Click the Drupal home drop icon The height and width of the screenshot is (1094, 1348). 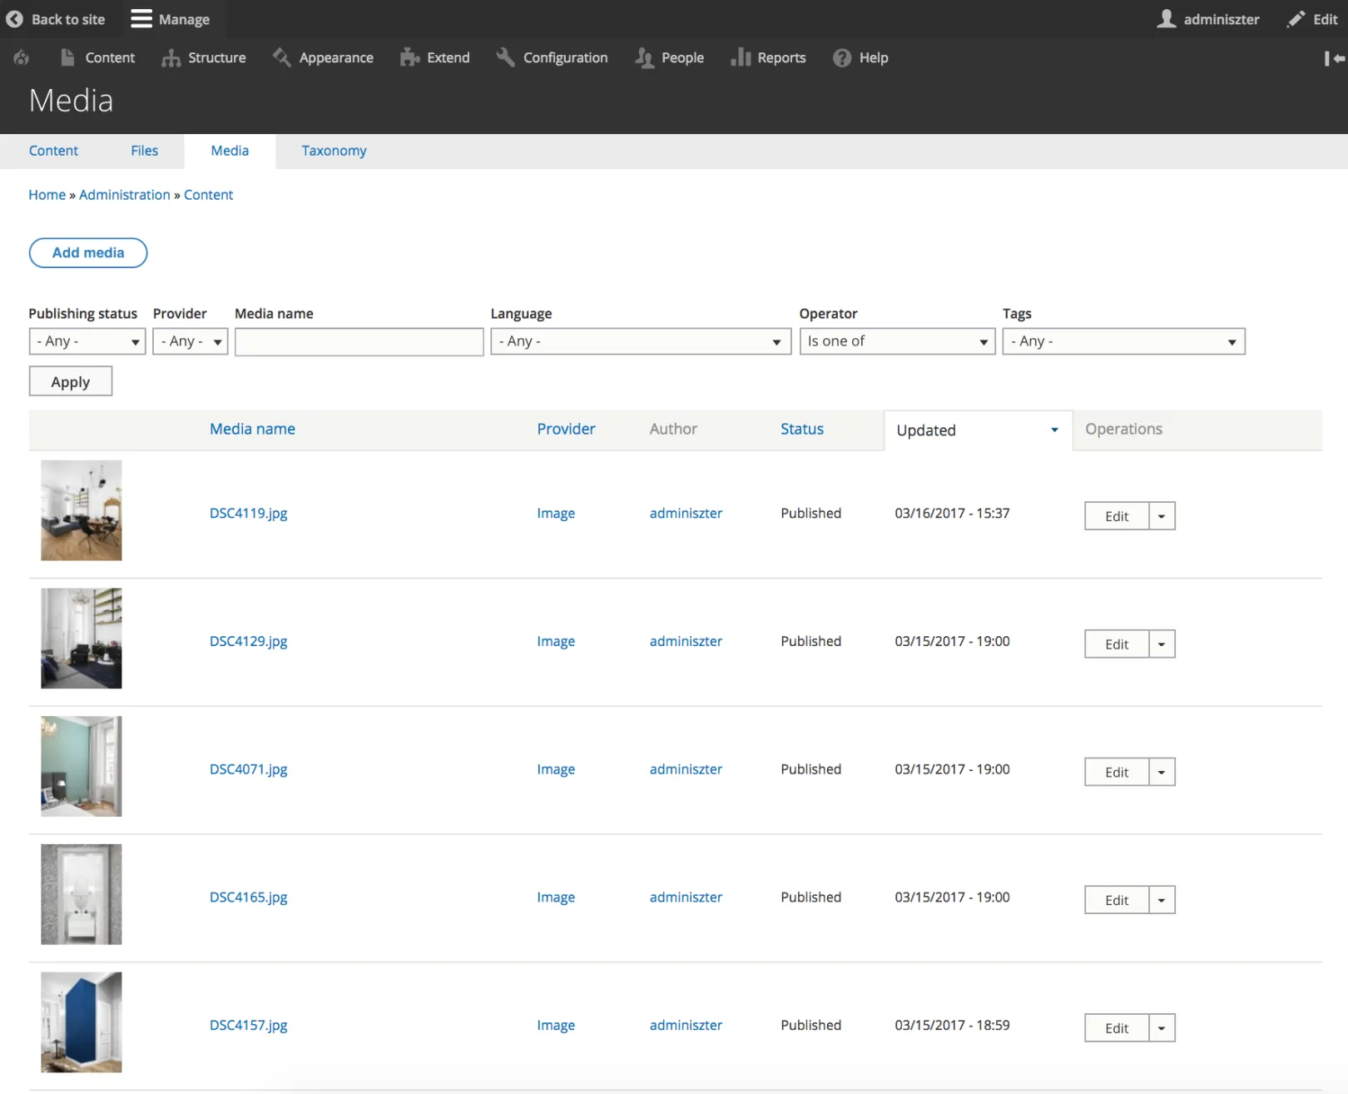point(22,57)
